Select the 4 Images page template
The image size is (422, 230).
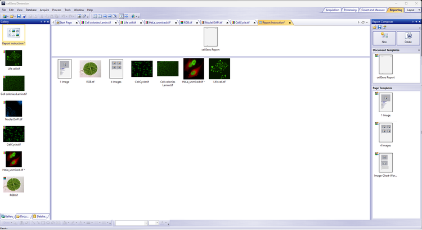(385, 134)
